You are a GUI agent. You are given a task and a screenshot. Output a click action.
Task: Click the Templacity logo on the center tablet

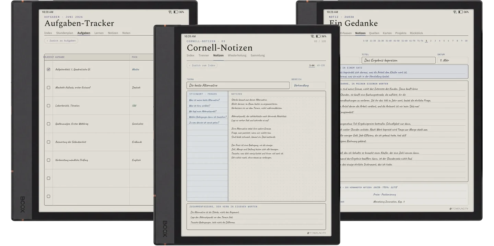click(x=316, y=233)
